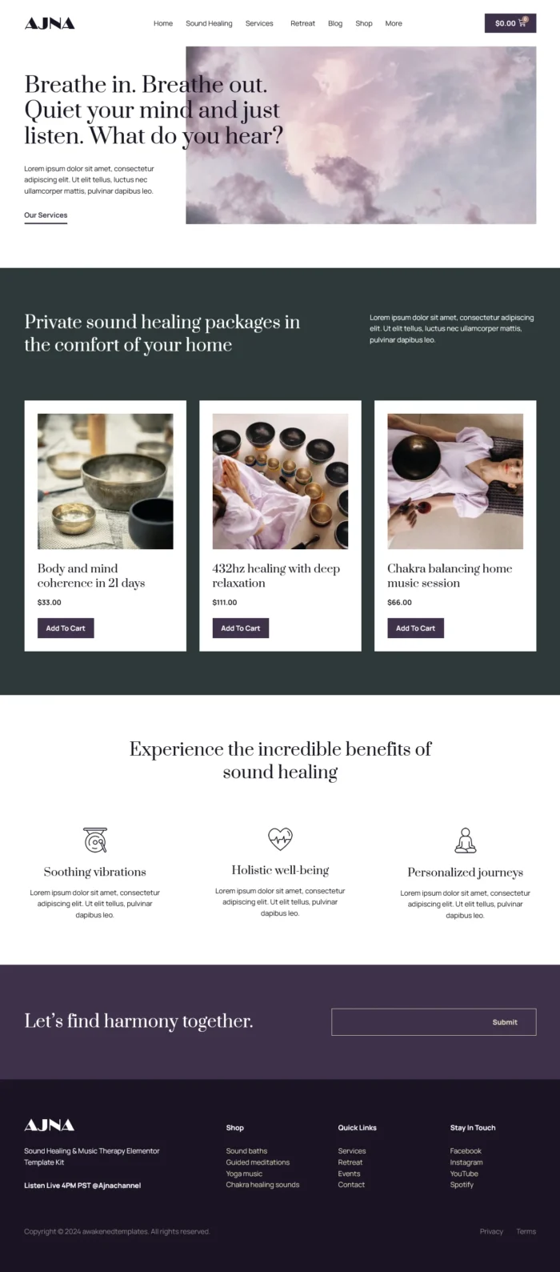
Task: Add Body and mind coherence to cart
Action: click(x=66, y=628)
